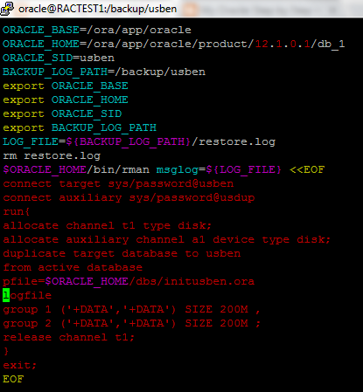Click the allocate auxiliary channel a1 line
Viewport: 363px width, 392px height.
click(x=167, y=239)
